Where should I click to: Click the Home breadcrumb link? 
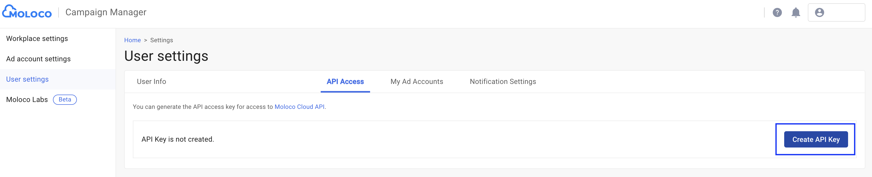[132, 40]
